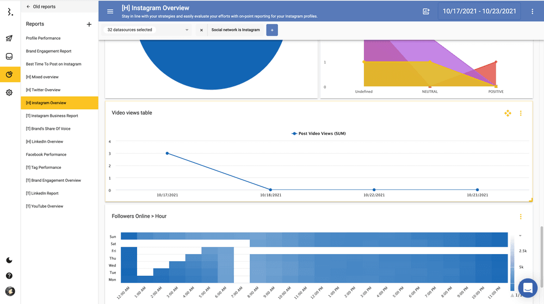Click the hamburger menu next to report title
Viewport: 544px width, 304px height.
110,11
